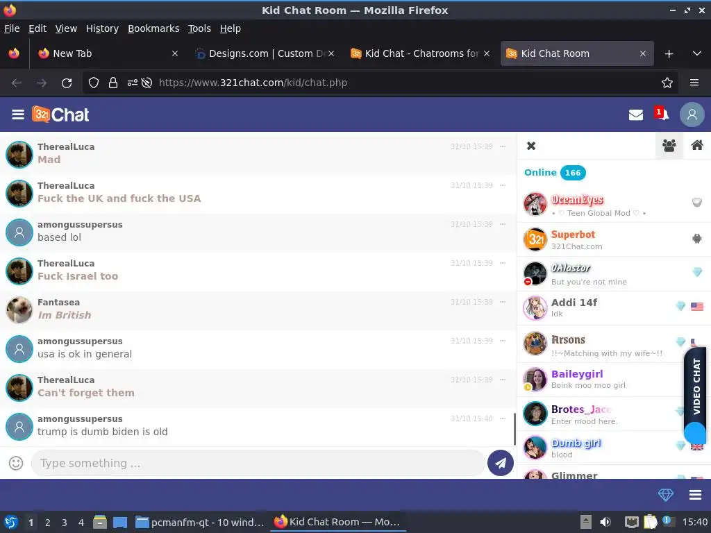Open the private messages envelope icon
Viewport: 711px width, 533px height.
[636, 115]
